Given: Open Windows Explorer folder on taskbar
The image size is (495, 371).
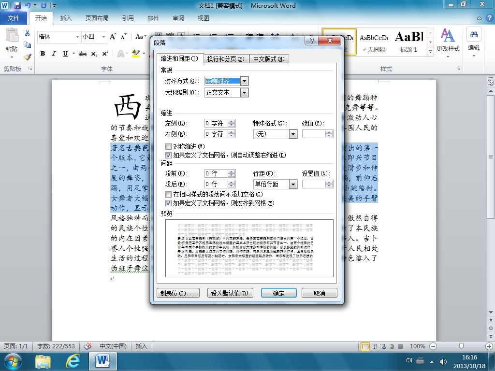Looking at the screenshot, I should pyautogui.click(x=43, y=361).
